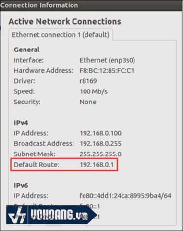The image size is (183, 231).
Task: Click the 'Security:' label
Action: tap(27, 102)
